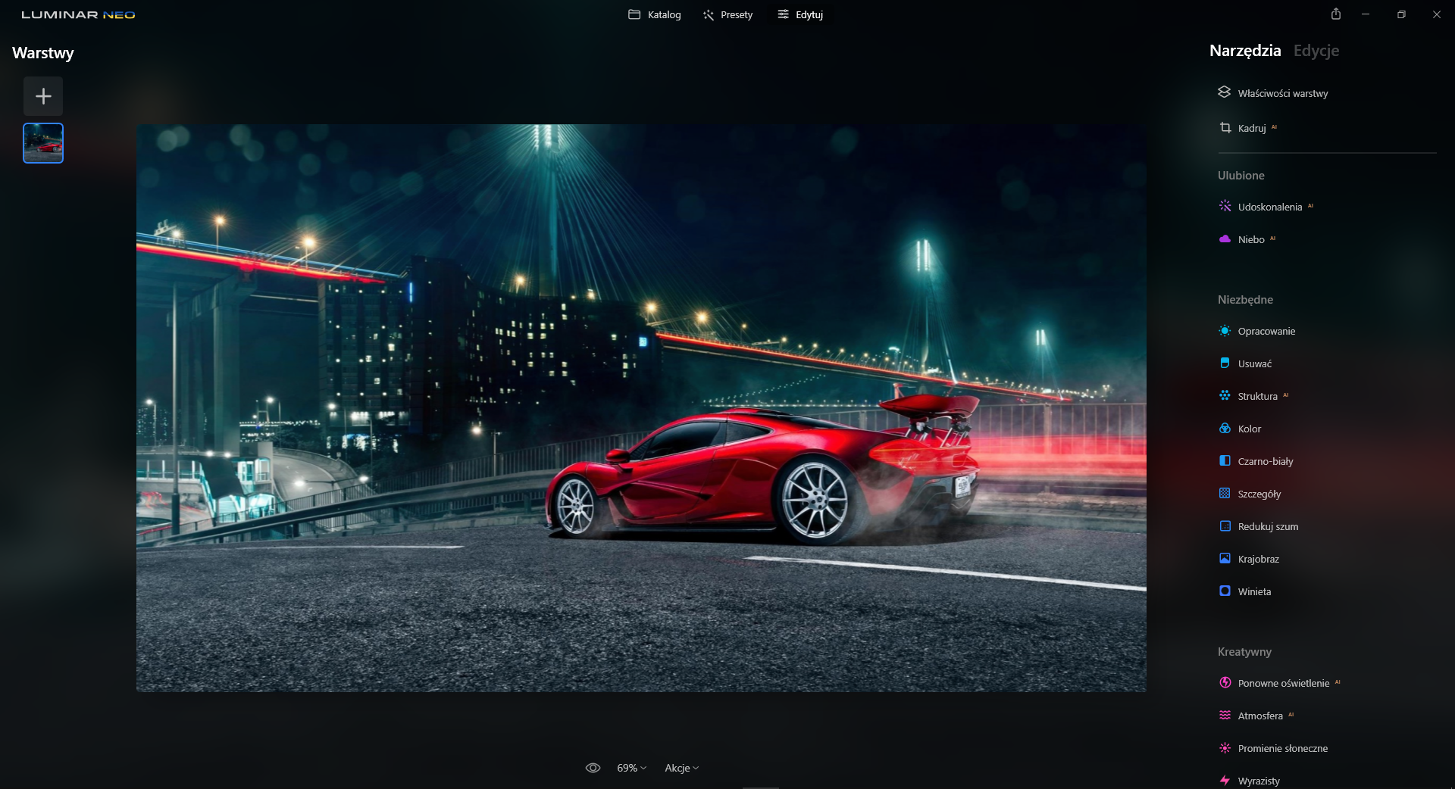Click the Warstwy panel heading
This screenshot has height=789, width=1455.
click(43, 53)
